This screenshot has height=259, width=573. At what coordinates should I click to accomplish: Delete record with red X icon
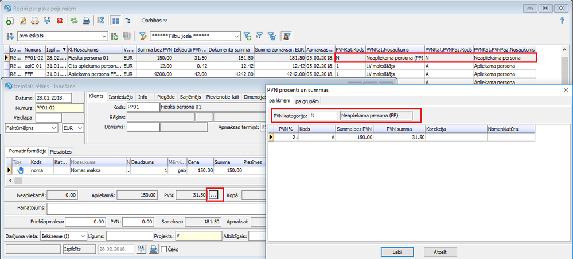59,21
